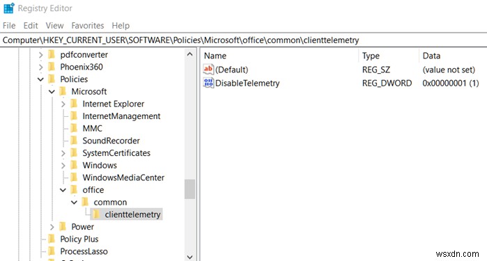
Task: Select the WindowsMediaCenter folder icon
Action: point(74,177)
